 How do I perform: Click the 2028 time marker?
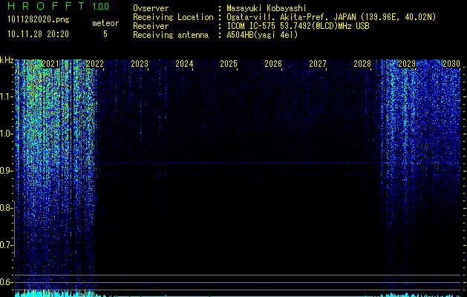[362, 64]
